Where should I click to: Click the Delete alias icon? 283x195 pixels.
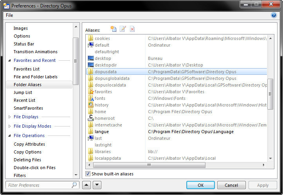tap(132, 29)
